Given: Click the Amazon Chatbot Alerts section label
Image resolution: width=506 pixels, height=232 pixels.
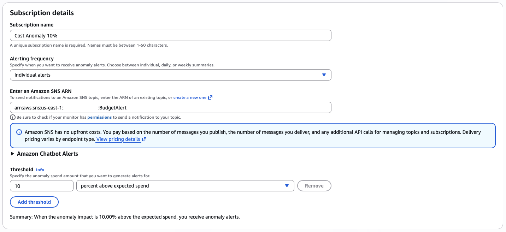Looking at the screenshot, I should point(47,154).
